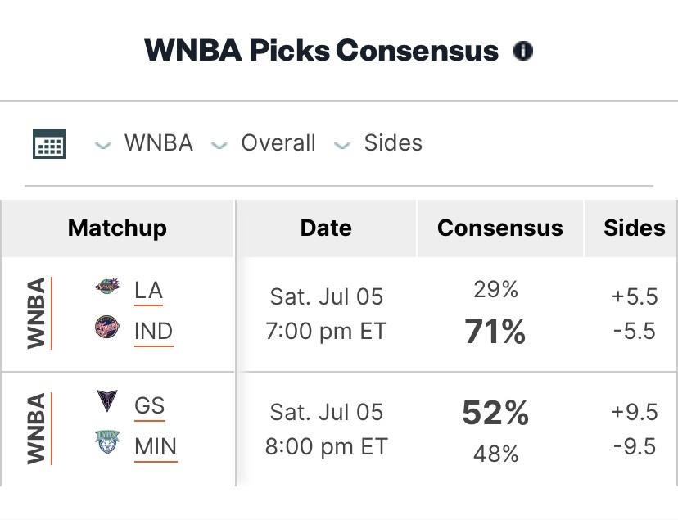Click the Sides column header

click(634, 228)
